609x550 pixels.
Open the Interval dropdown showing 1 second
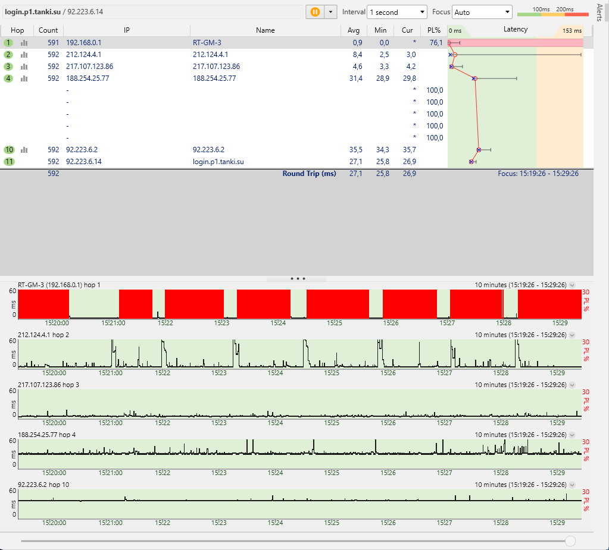pyautogui.click(x=397, y=12)
